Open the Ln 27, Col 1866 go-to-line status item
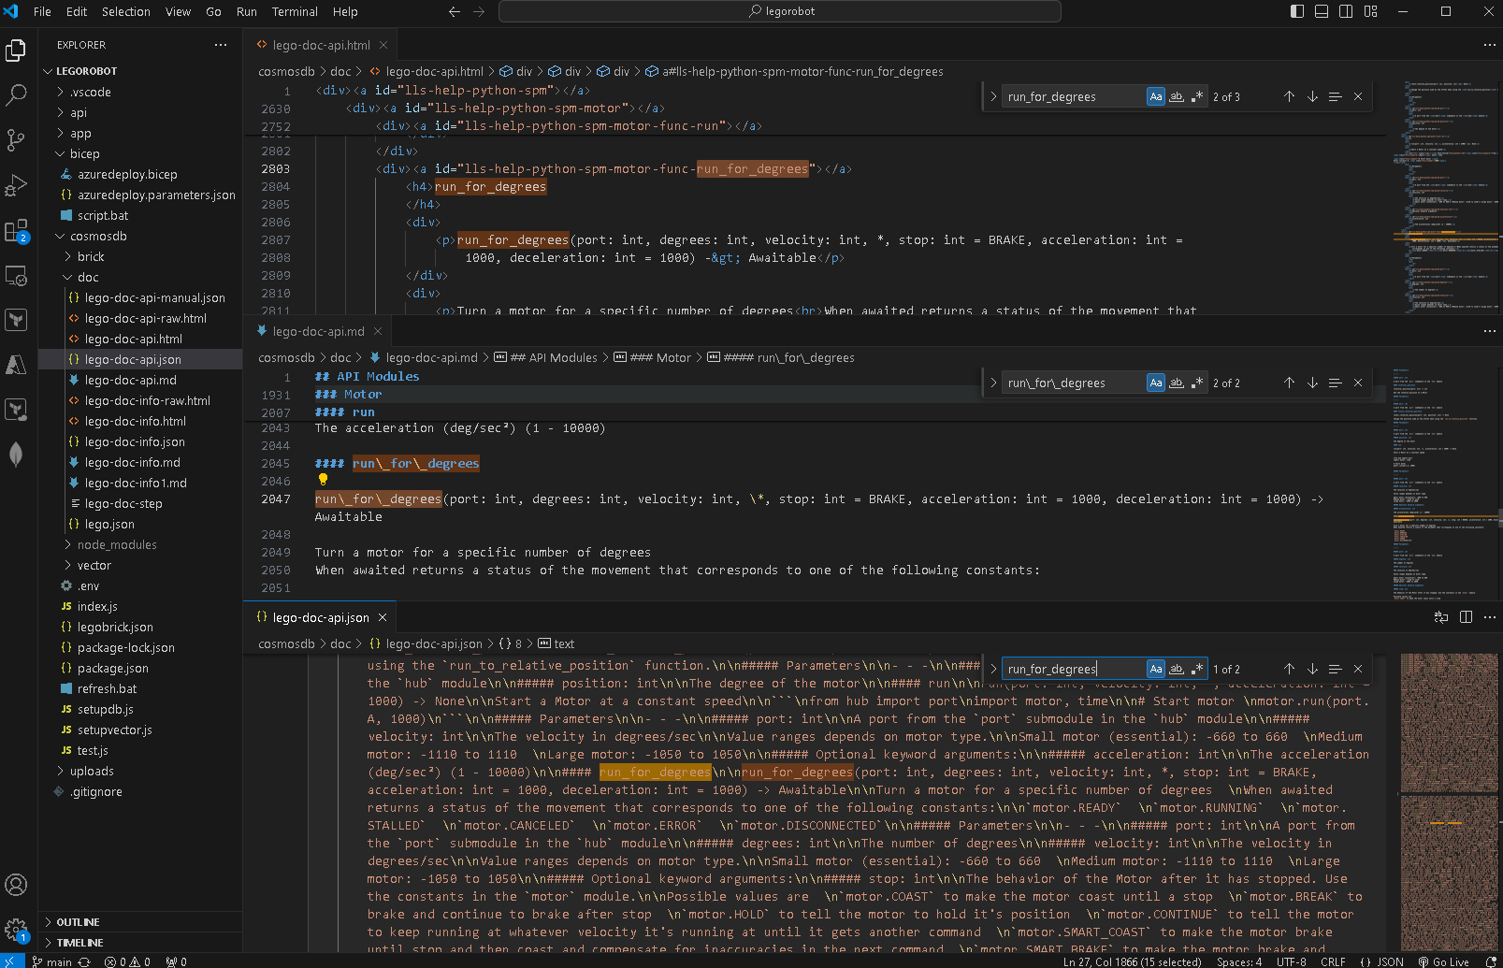 click(x=1133, y=961)
